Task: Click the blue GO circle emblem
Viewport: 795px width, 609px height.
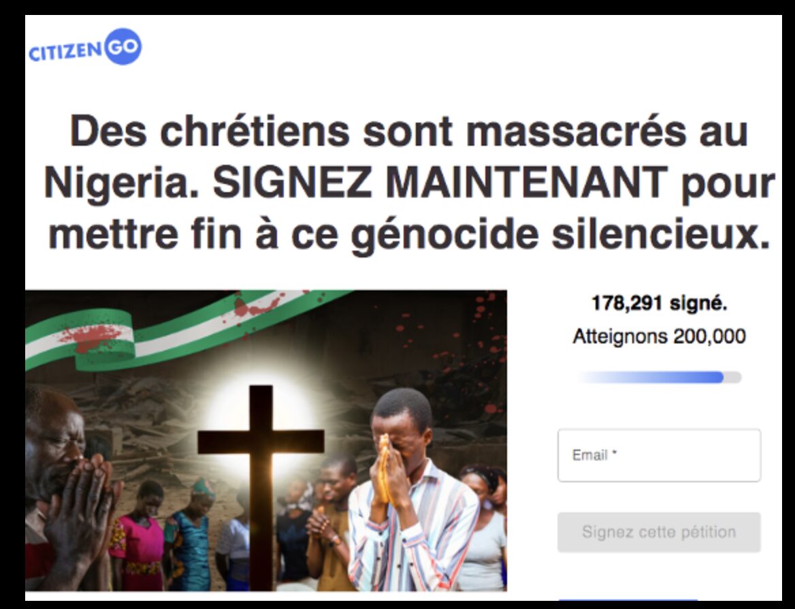Action: [123, 47]
